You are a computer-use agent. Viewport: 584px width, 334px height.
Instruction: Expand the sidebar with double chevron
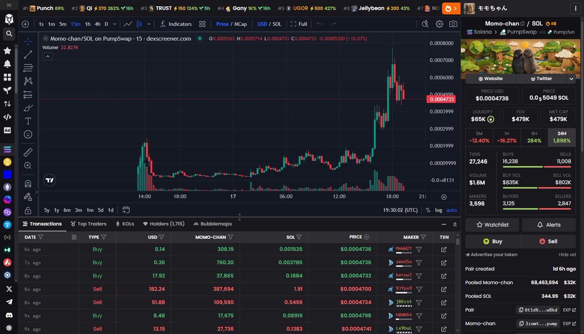(x=9, y=4)
